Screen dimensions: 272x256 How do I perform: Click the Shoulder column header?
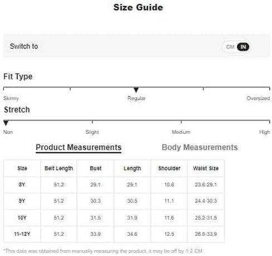tap(169, 168)
